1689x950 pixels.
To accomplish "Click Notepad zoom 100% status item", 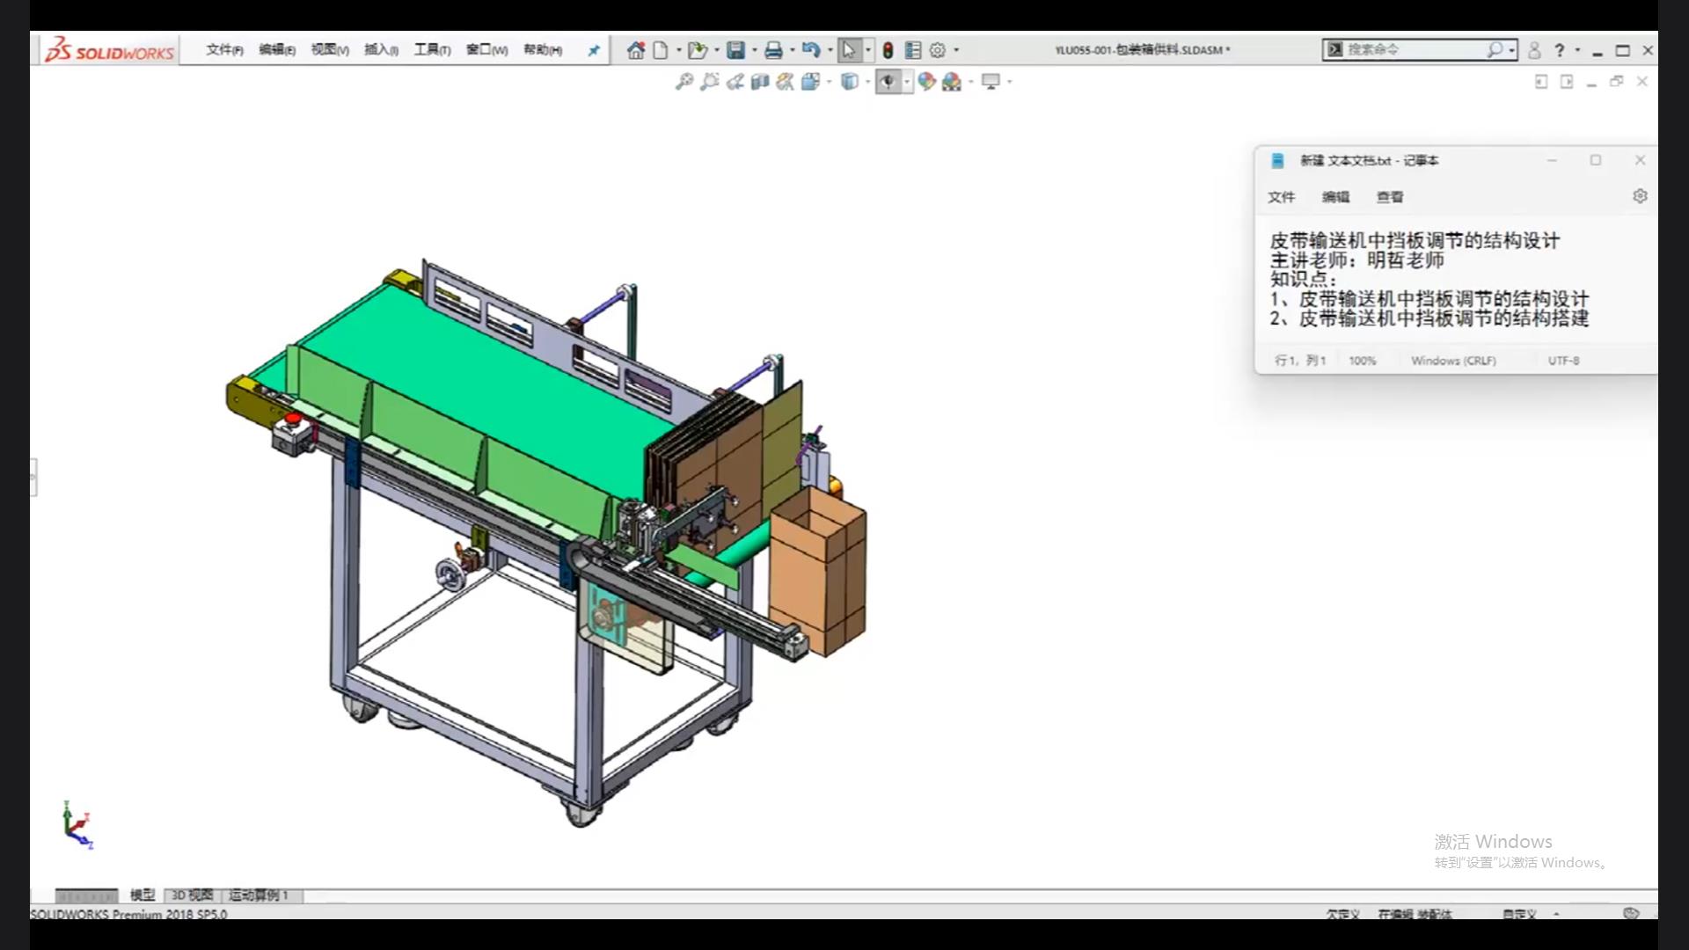I will point(1363,361).
